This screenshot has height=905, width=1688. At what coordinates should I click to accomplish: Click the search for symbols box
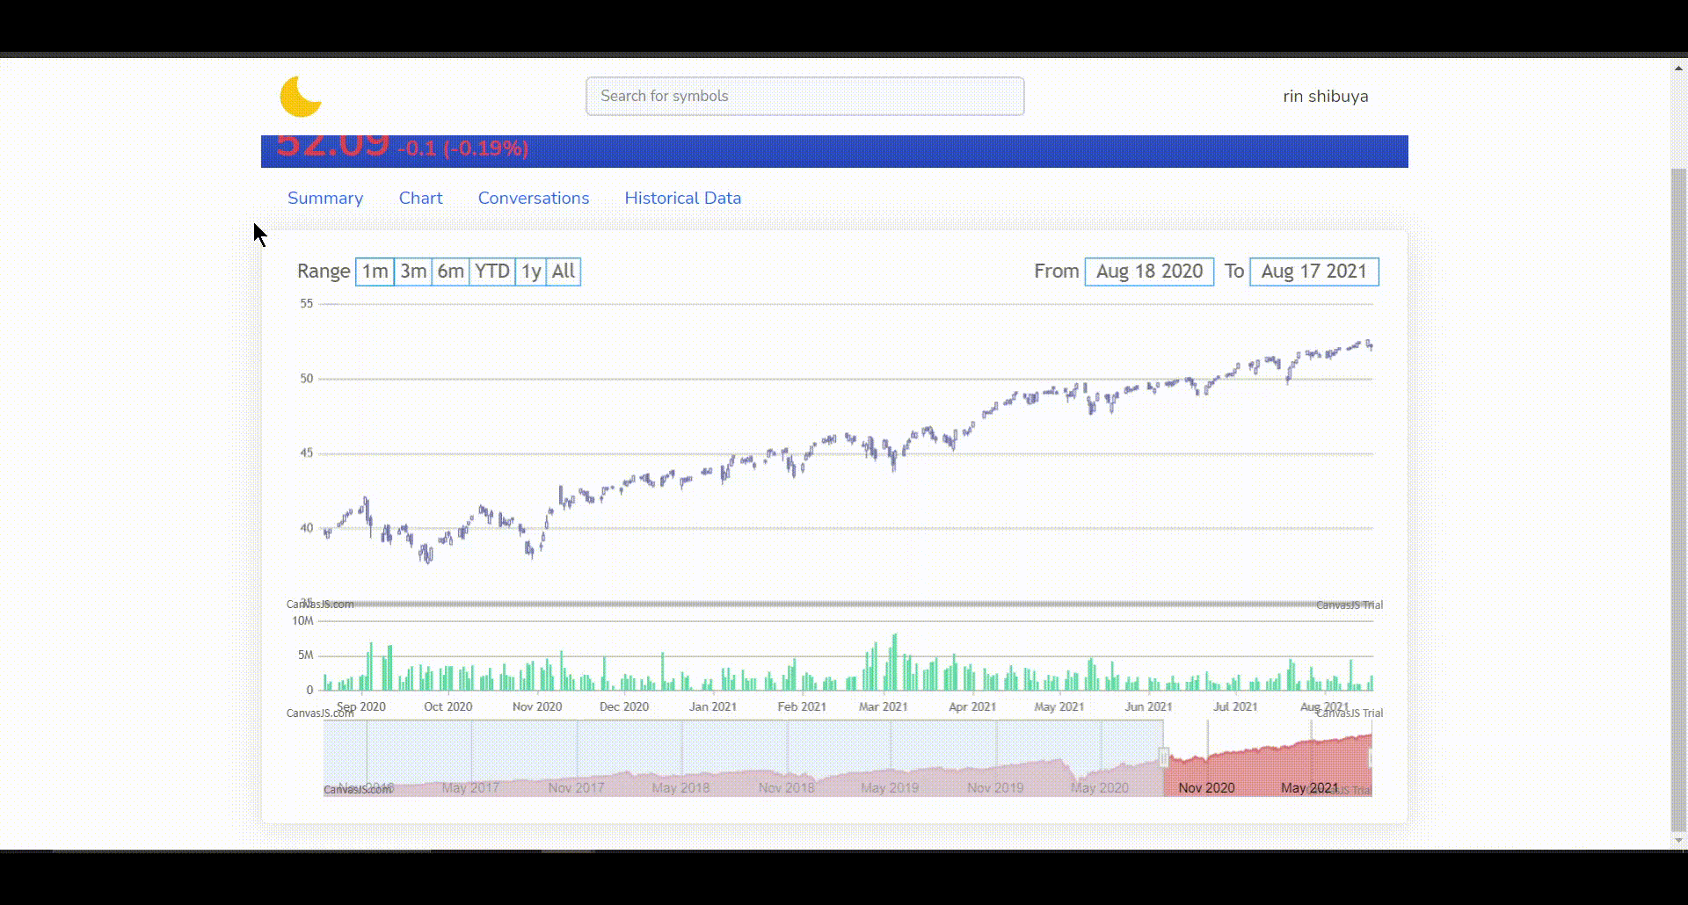pyautogui.click(x=804, y=96)
